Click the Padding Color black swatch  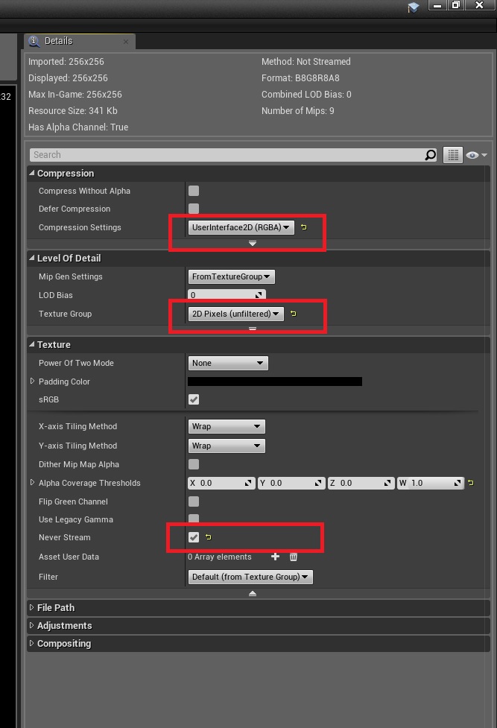click(x=274, y=382)
